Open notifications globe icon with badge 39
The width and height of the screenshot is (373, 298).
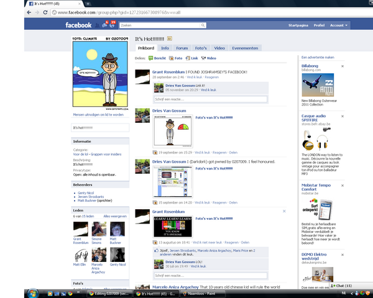(x=112, y=25)
